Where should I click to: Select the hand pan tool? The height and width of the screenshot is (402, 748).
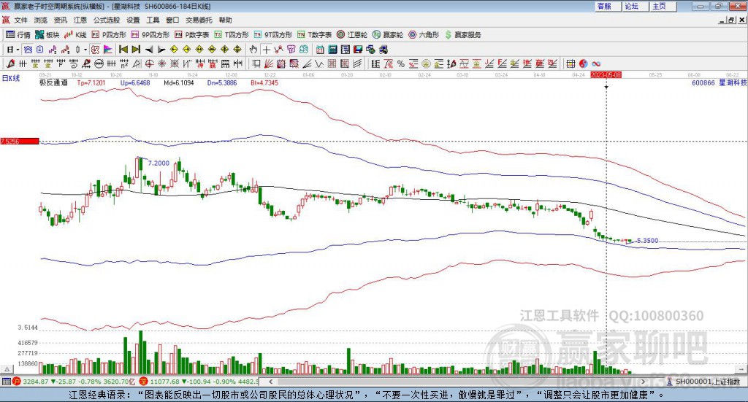click(253, 50)
